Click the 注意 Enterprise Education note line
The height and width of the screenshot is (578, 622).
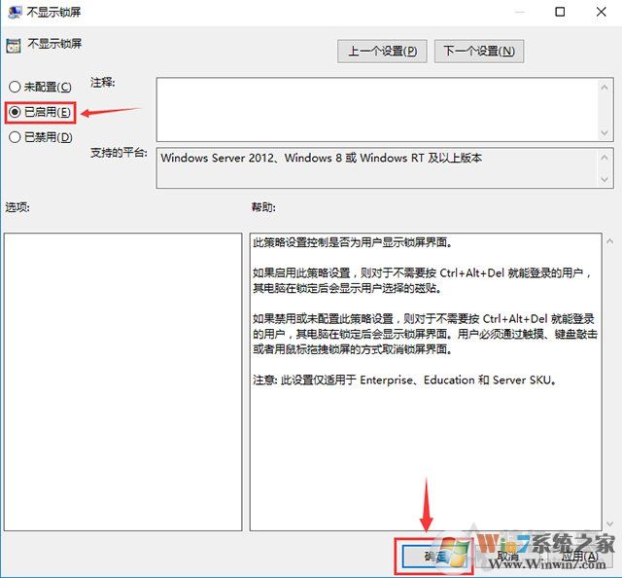click(x=404, y=380)
